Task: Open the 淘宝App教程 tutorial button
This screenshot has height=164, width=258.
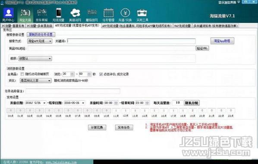Action: pos(222,41)
